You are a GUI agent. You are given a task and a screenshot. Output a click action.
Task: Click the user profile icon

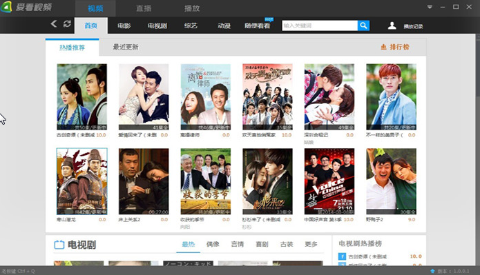pos(392,26)
